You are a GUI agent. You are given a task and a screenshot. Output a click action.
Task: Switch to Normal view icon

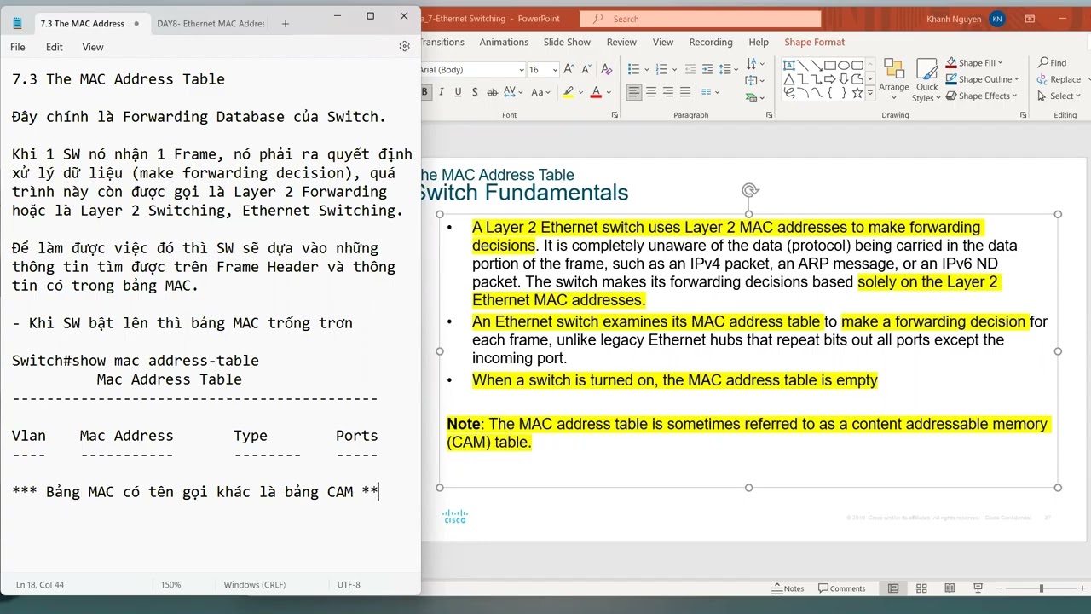tap(893, 588)
